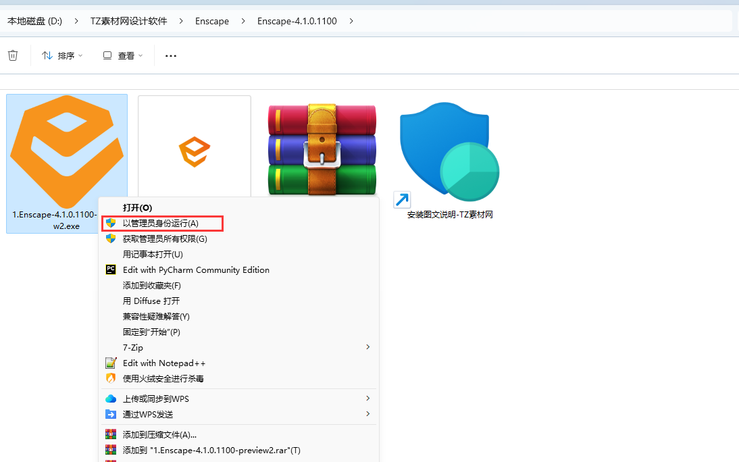This screenshot has height=462, width=739.
Task: Choose 使用火绒安全进行杀毒 menu entry
Action: click(x=238, y=379)
